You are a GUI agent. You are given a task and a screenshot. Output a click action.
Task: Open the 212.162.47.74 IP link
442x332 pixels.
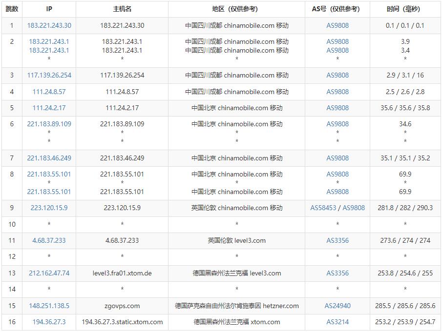[x=49, y=273]
